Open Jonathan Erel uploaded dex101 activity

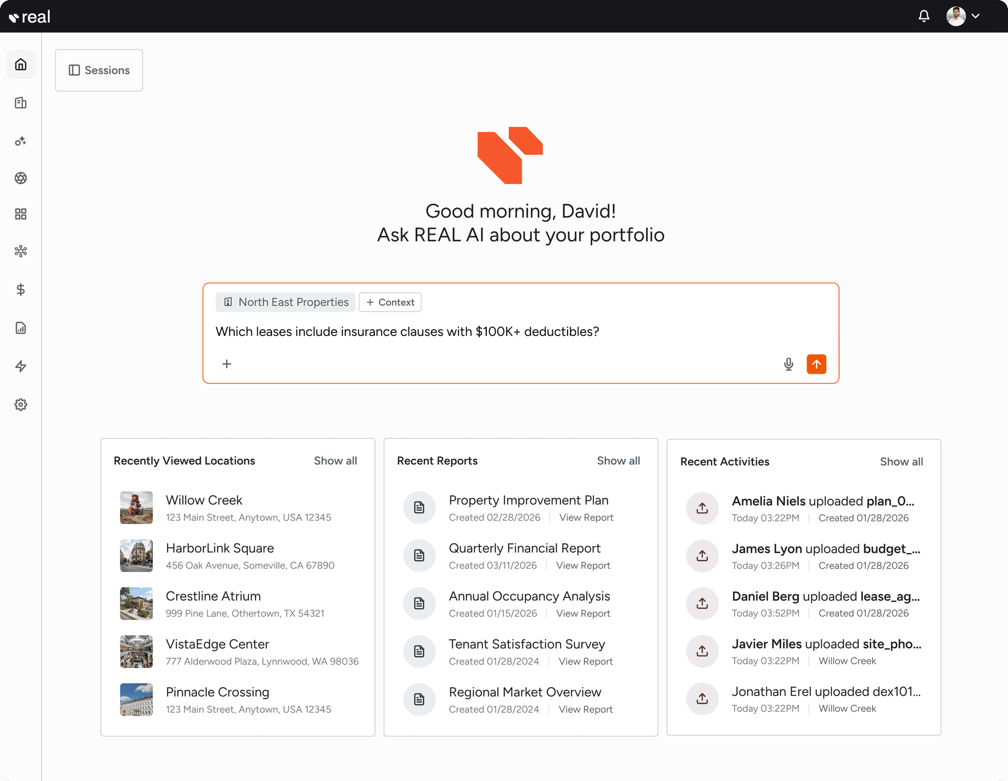[x=826, y=692]
